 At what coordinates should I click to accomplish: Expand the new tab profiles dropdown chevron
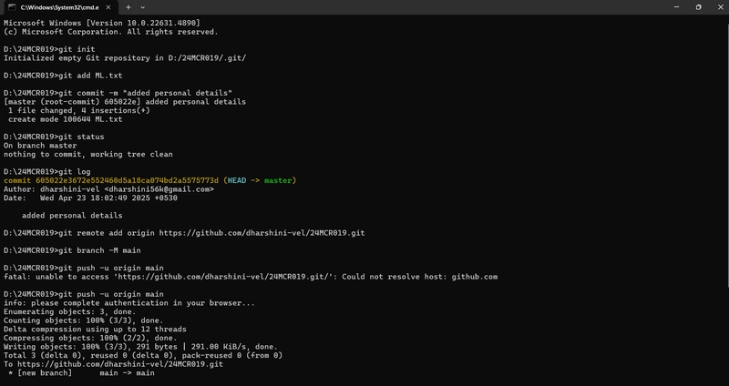click(x=143, y=7)
